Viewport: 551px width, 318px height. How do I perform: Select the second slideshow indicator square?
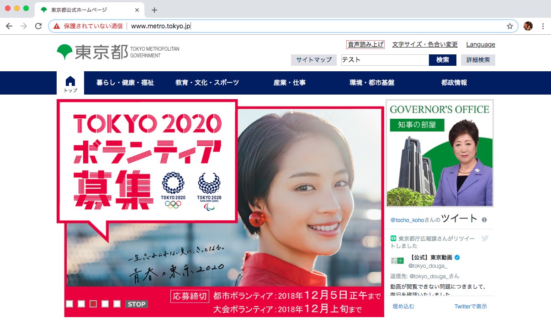81,304
